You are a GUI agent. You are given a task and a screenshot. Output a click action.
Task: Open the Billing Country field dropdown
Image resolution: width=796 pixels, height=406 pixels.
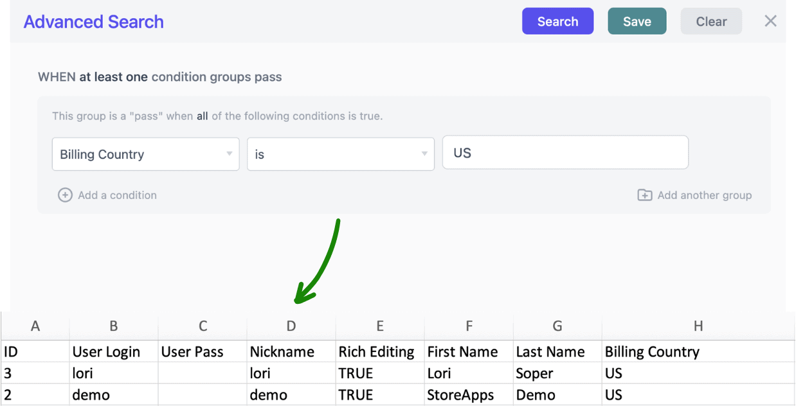tap(145, 154)
